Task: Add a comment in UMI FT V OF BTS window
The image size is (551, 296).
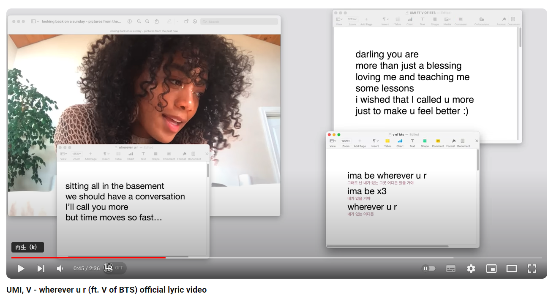Action: pyautogui.click(x=461, y=21)
